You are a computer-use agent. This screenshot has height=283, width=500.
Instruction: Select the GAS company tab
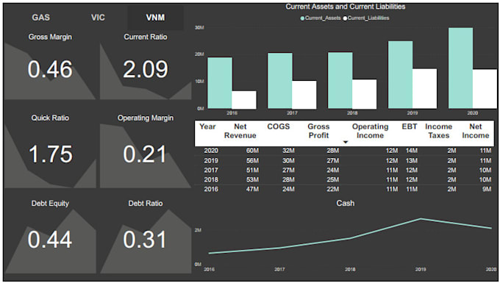click(41, 17)
